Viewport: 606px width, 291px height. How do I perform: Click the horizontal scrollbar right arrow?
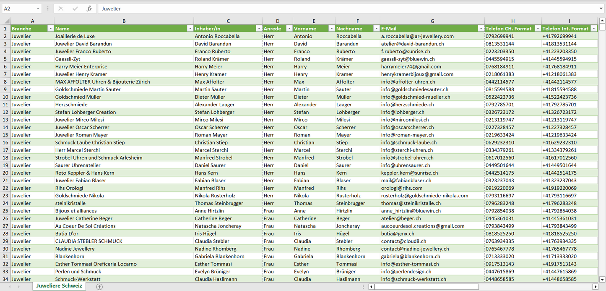pos(595,287)
